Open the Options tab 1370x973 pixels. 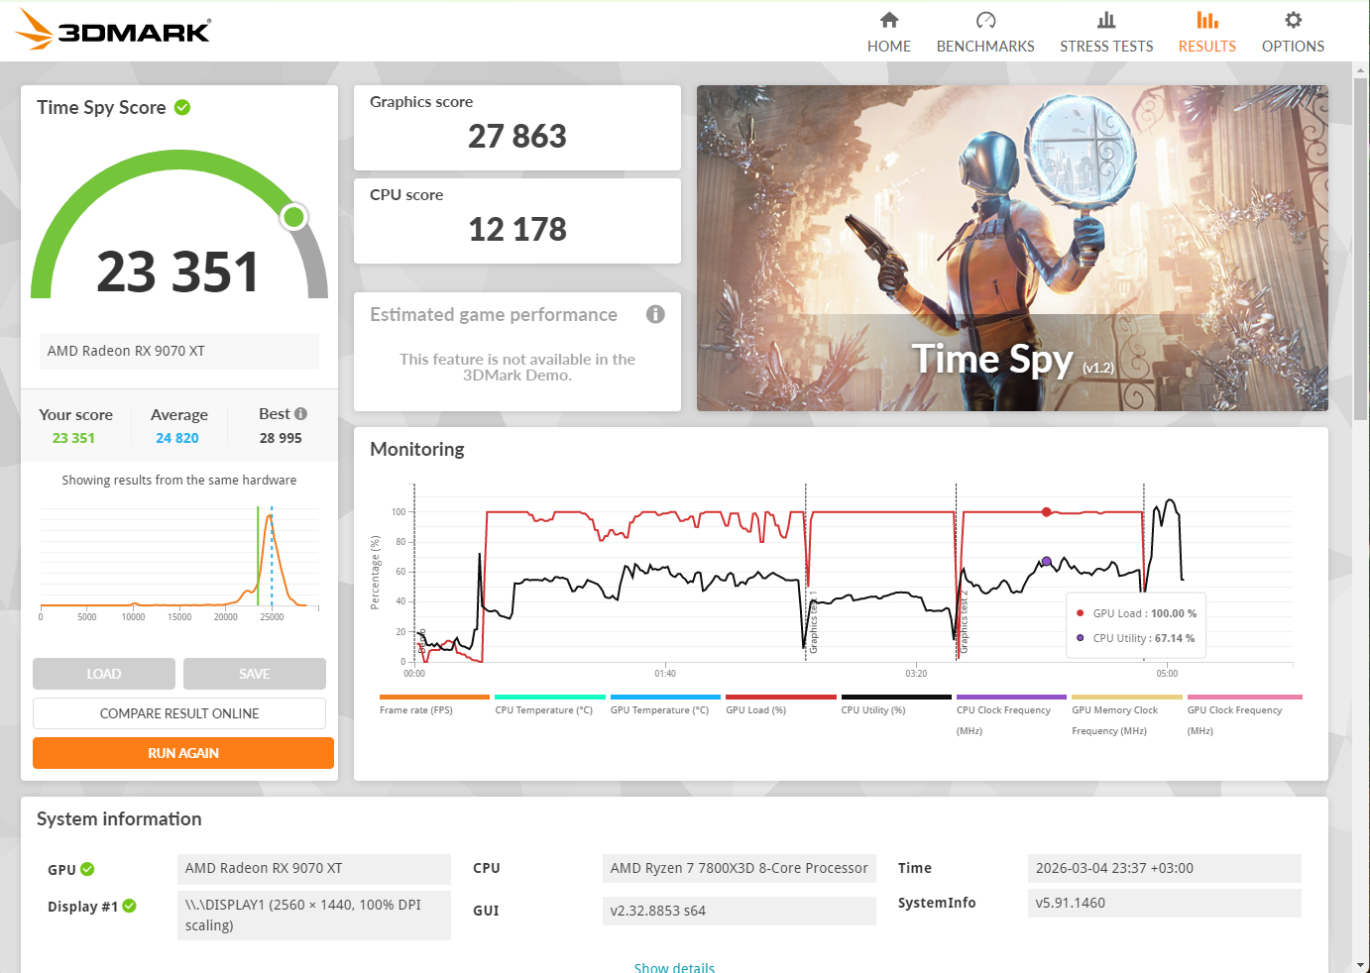[1293, 33]
